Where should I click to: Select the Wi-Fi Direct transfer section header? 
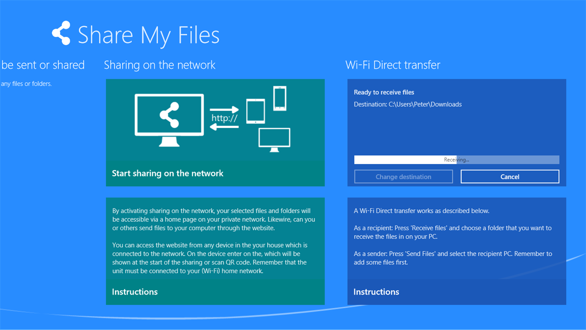(x=392, y=65)
